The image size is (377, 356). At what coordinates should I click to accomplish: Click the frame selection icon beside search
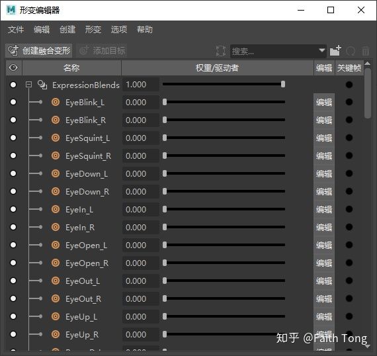(x=220, y=51)
